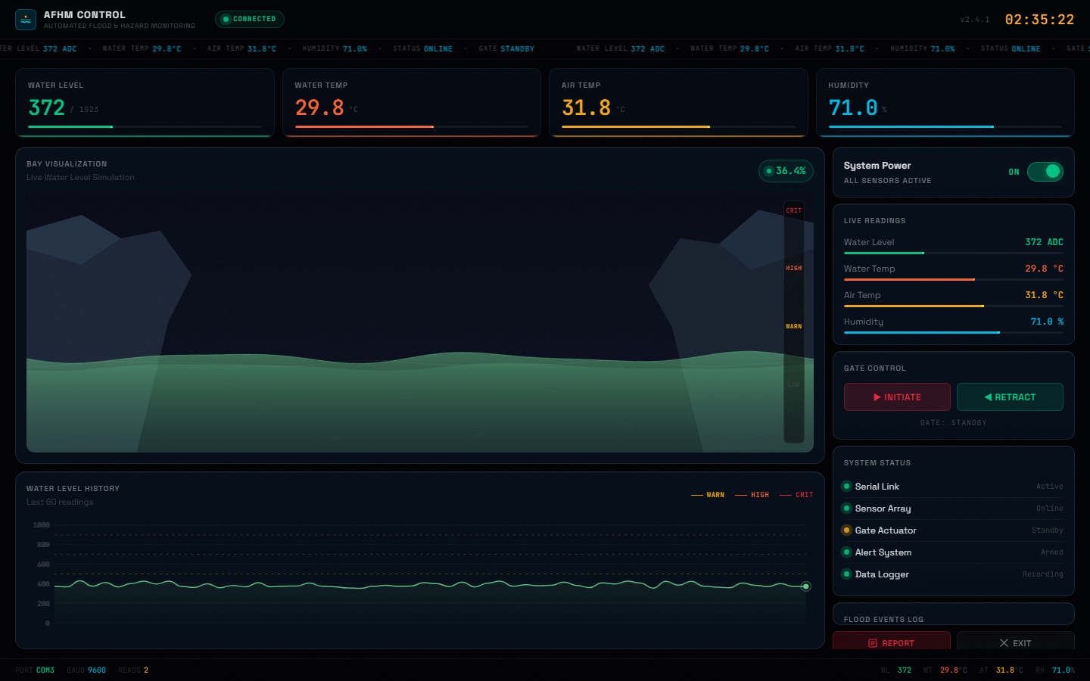This screenshot has height=681, width=1090.
Task: Click READS 2 in the status bar
Action: [133, 670]
